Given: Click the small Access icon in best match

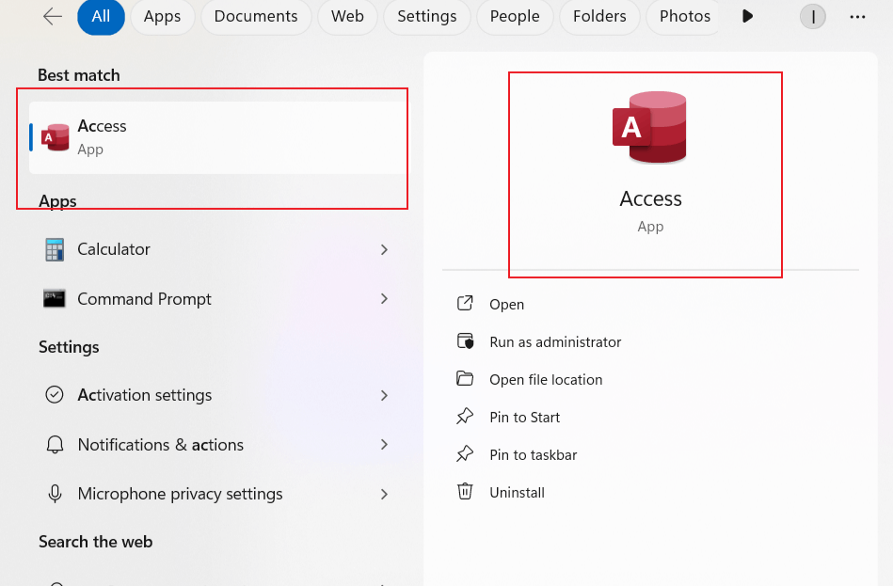Looking at the screenshot, I should point(56,137).
